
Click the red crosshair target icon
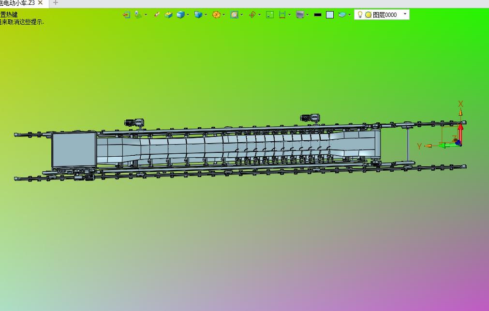(252, 15)
